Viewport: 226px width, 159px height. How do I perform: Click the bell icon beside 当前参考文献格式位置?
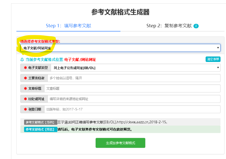tap(22, 59)
